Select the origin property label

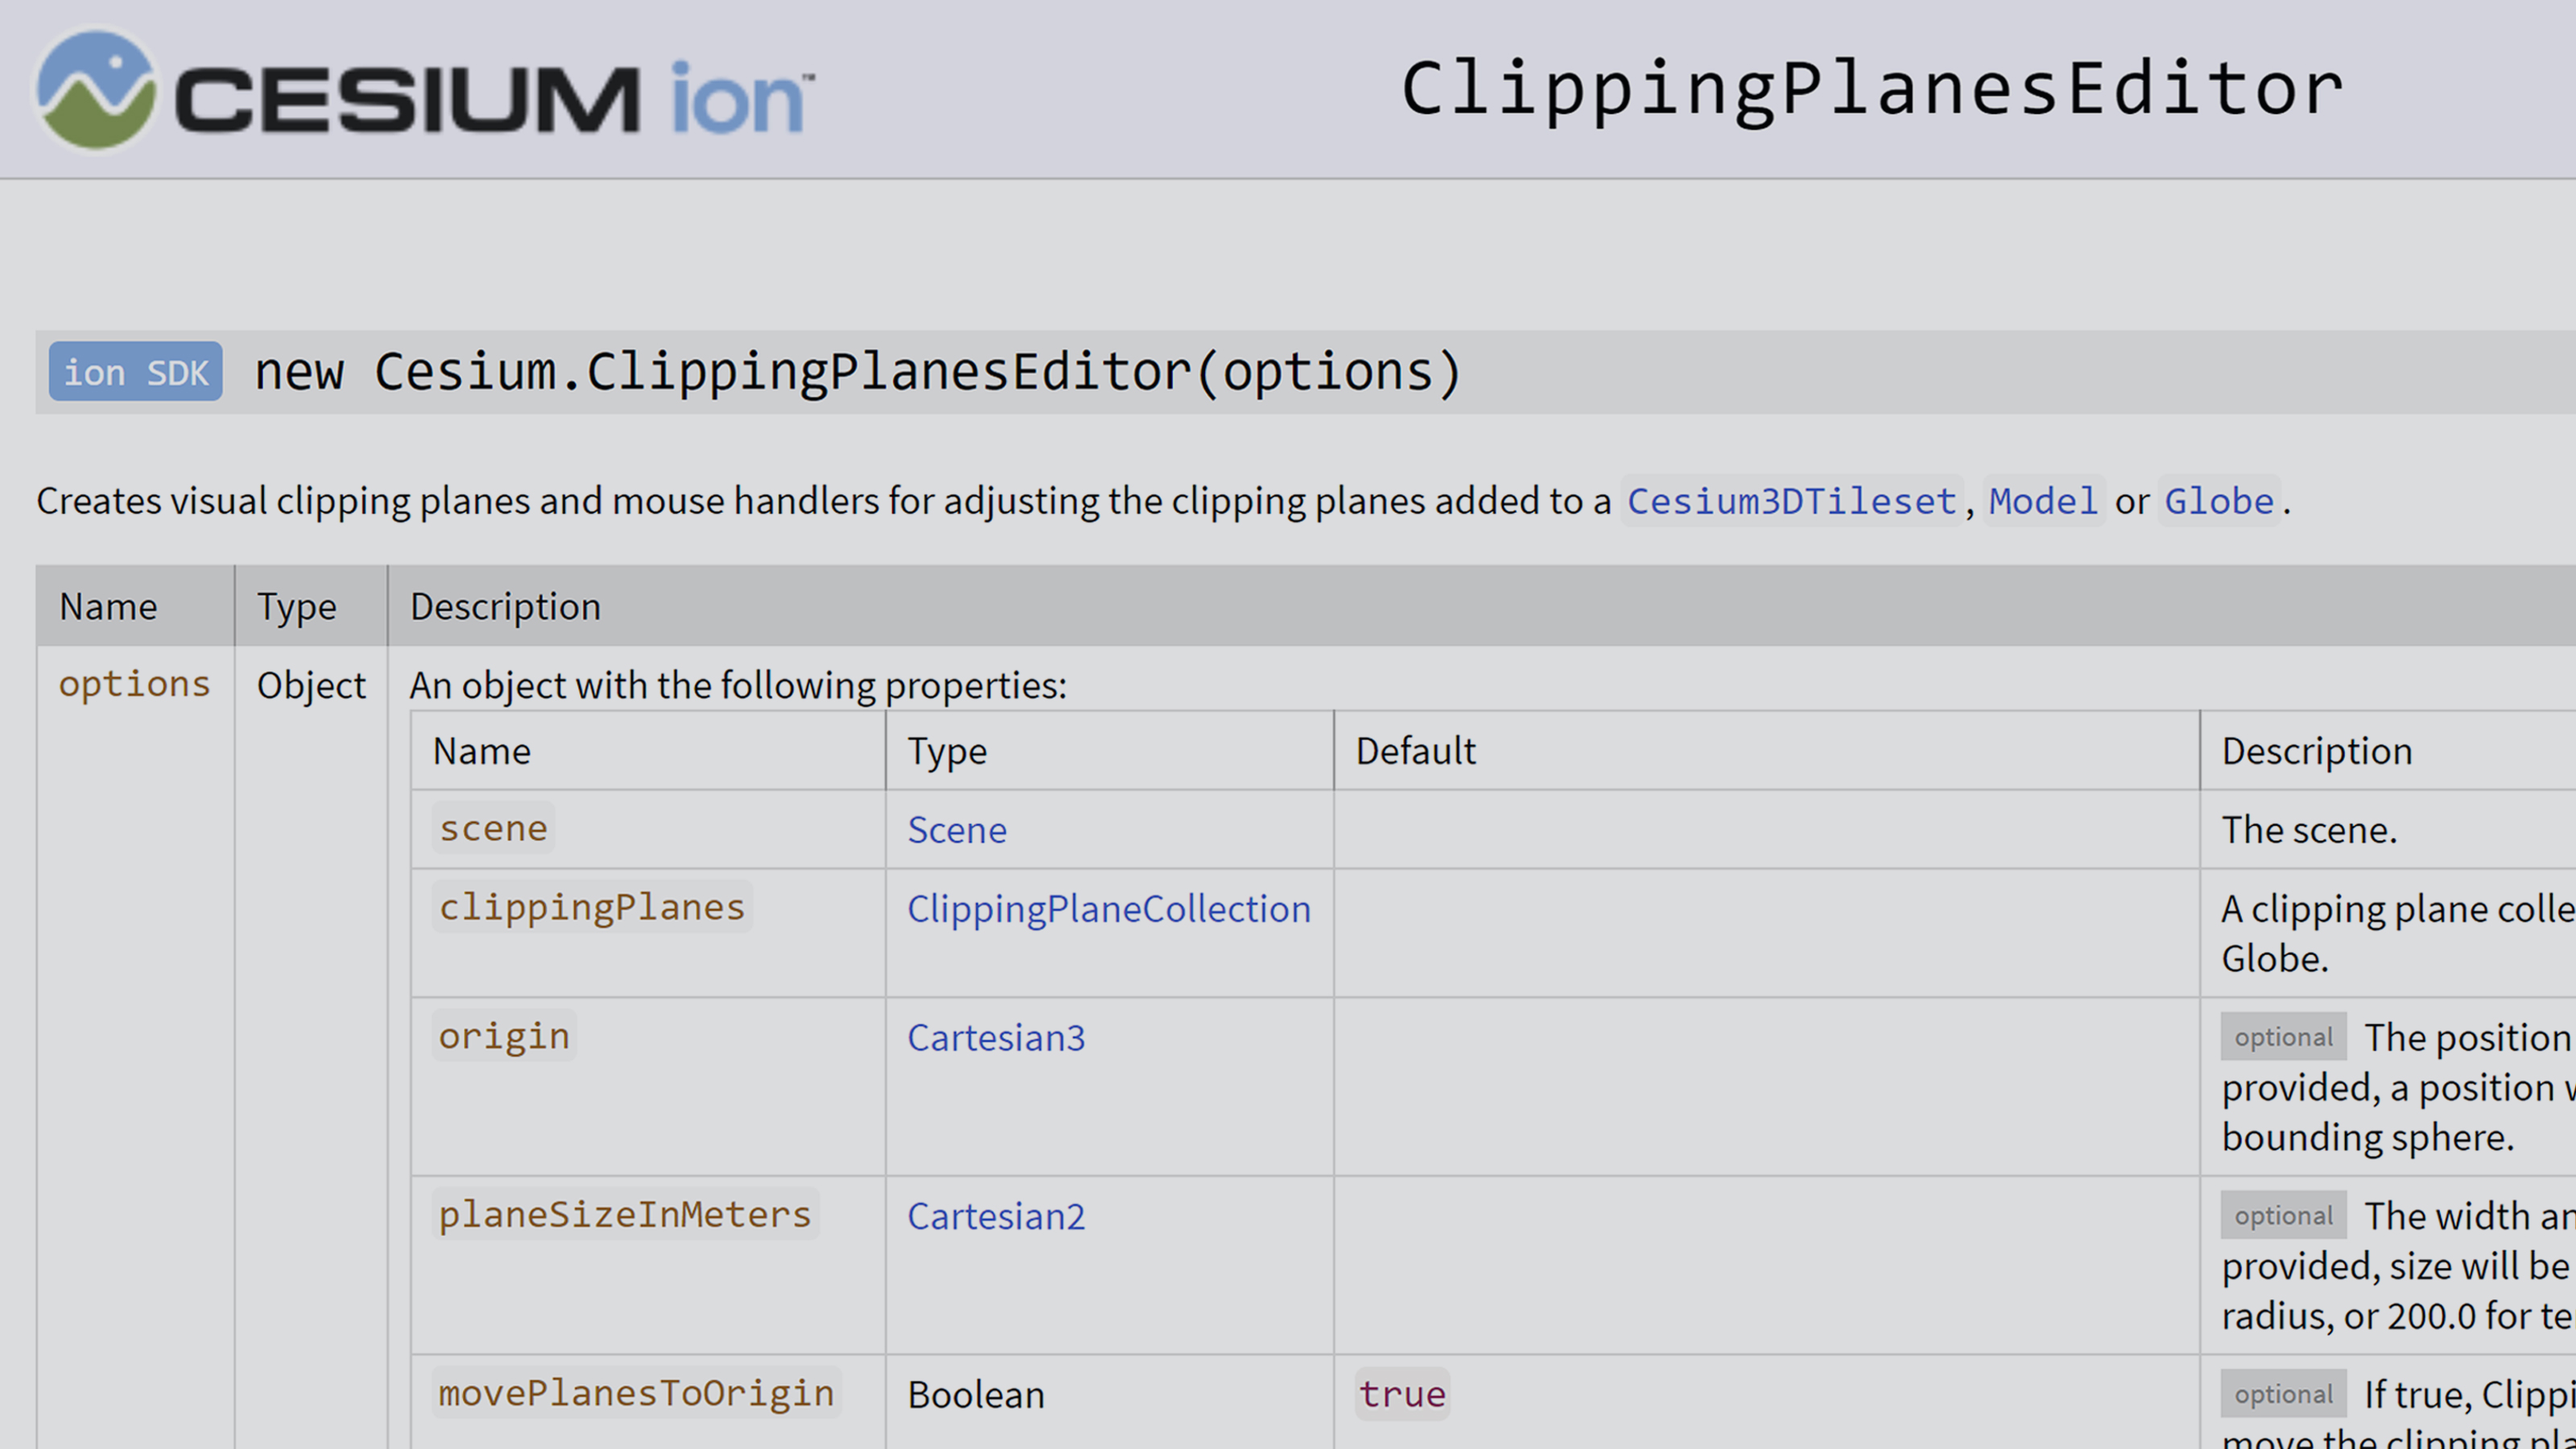504,1036
